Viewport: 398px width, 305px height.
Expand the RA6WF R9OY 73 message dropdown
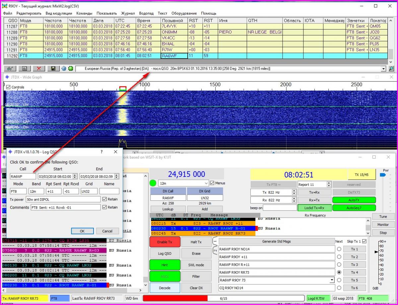[332, 280]
